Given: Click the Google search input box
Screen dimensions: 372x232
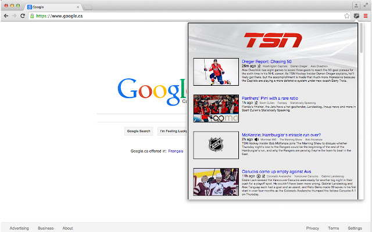Looking at the screenshot, I should click(142, 118).
